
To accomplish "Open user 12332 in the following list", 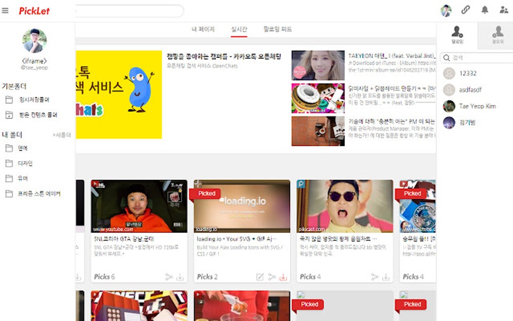I will click(468, 73).
